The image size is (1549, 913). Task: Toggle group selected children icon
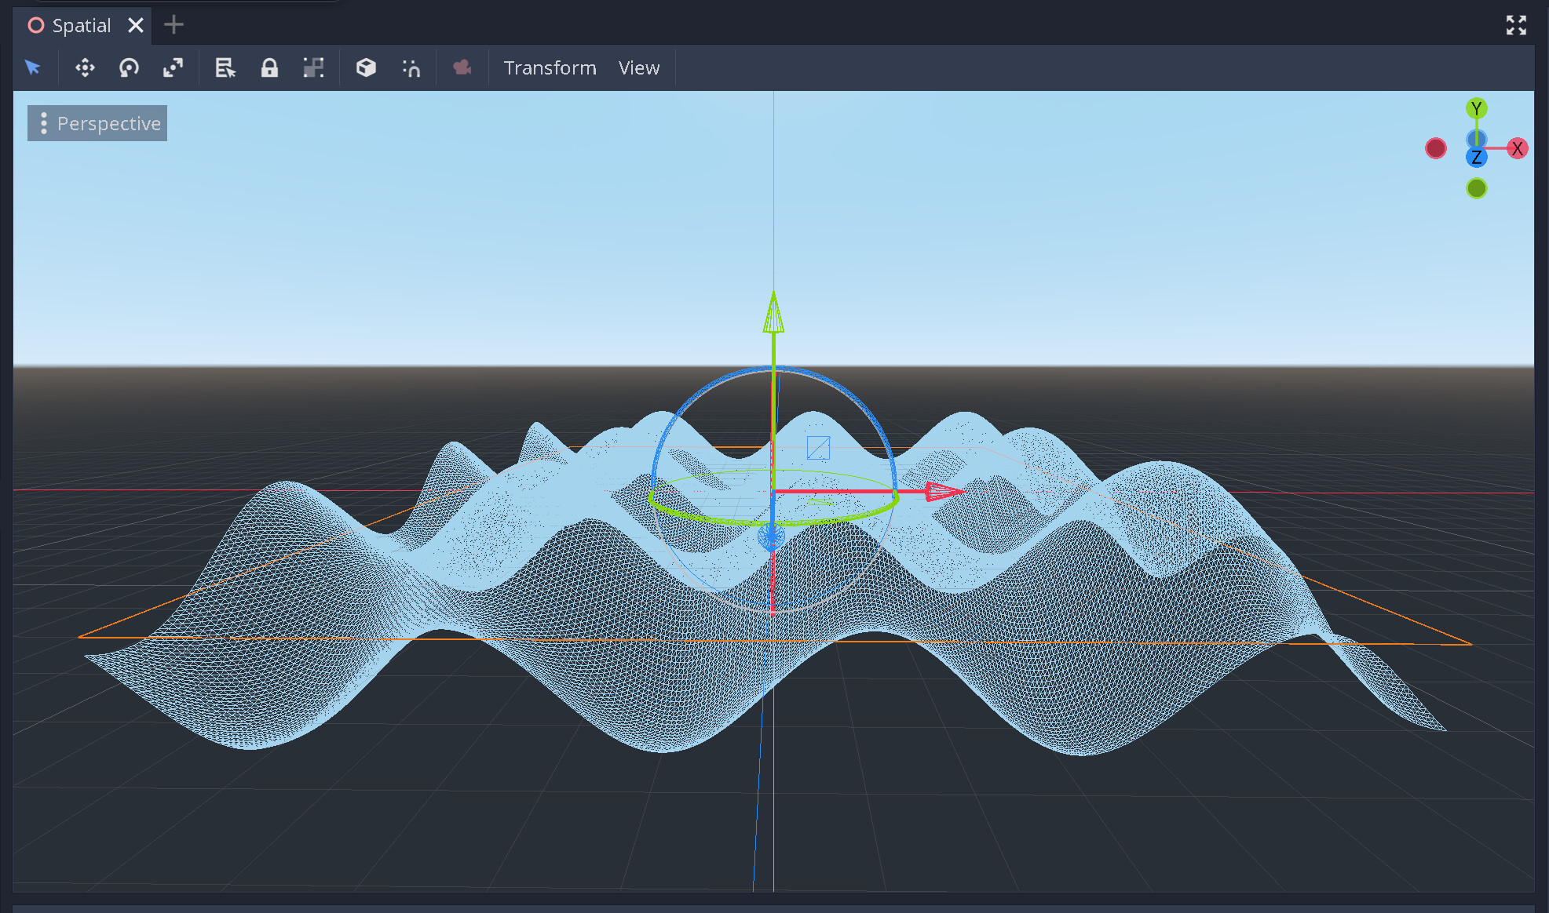click(x=313, y=67)
